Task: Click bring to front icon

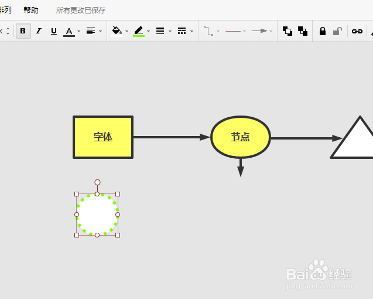Action: [288, 31]
